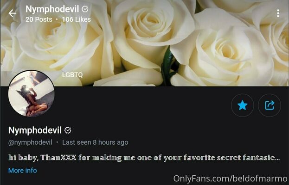Click verified badge in the top header
The width and height of the screenshot is (289, 185).
[85, 9]
